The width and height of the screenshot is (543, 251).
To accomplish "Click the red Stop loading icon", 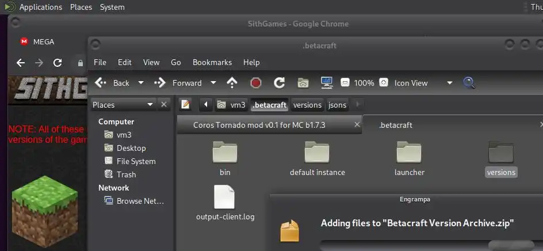I will [x=255, y=83].
